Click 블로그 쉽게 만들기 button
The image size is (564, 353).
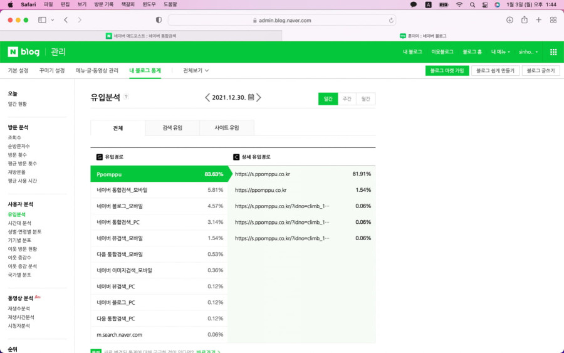[x=495, y=70]
